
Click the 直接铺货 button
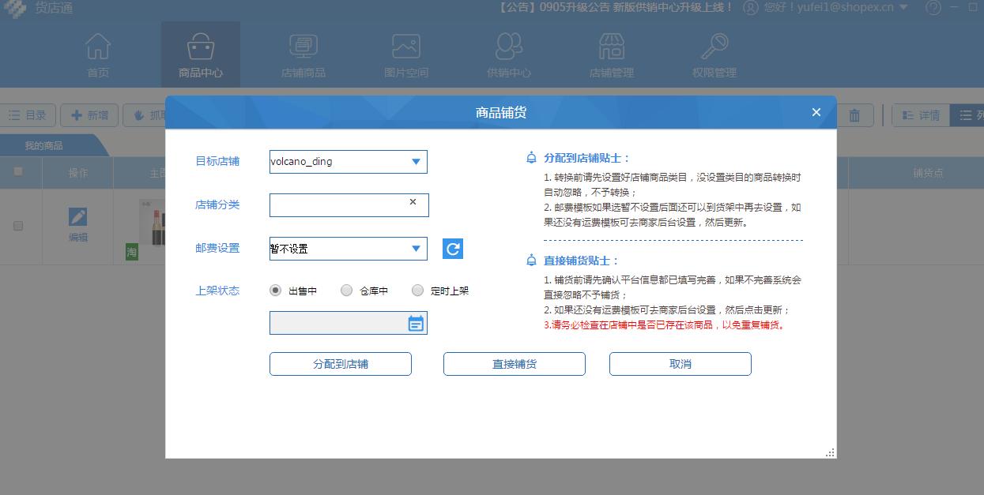(x=515, y=364)
